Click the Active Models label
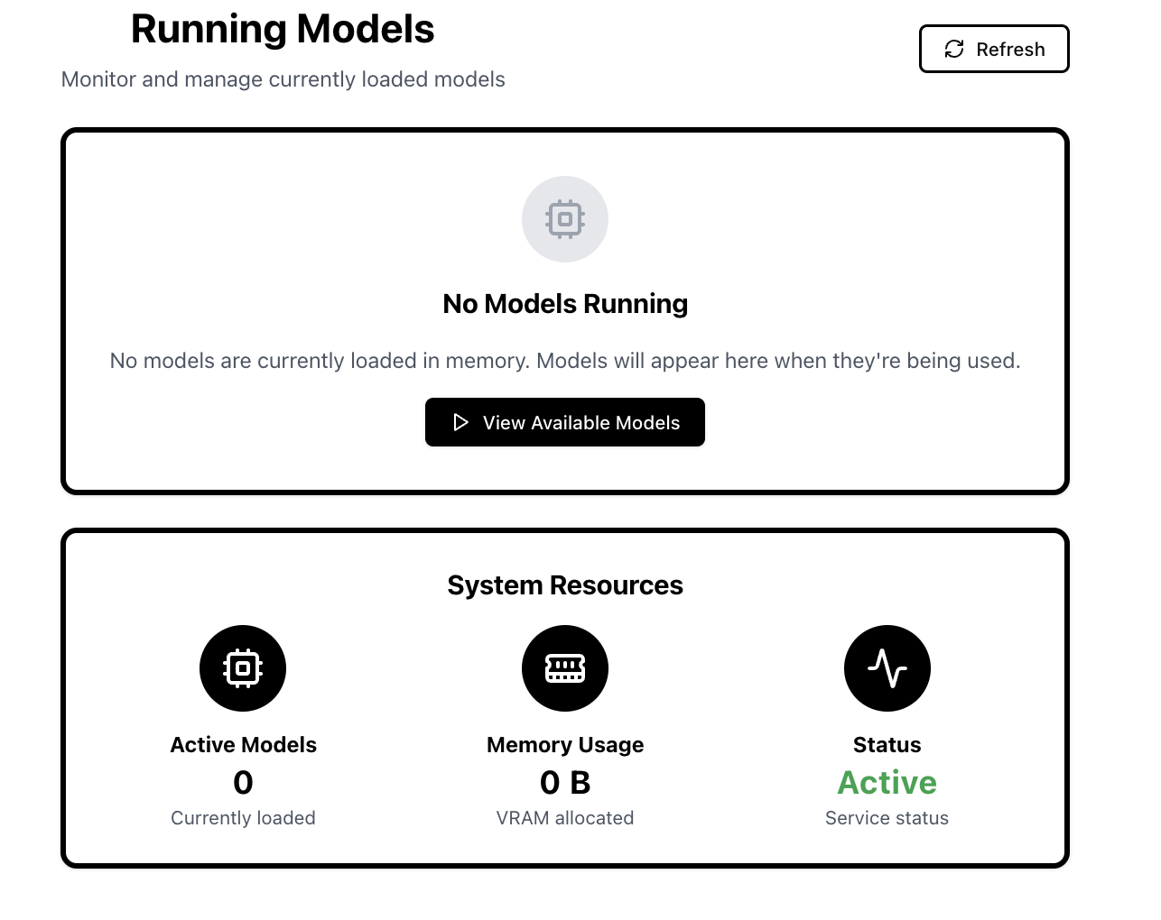1161x920 pixels. coord(243,745)
